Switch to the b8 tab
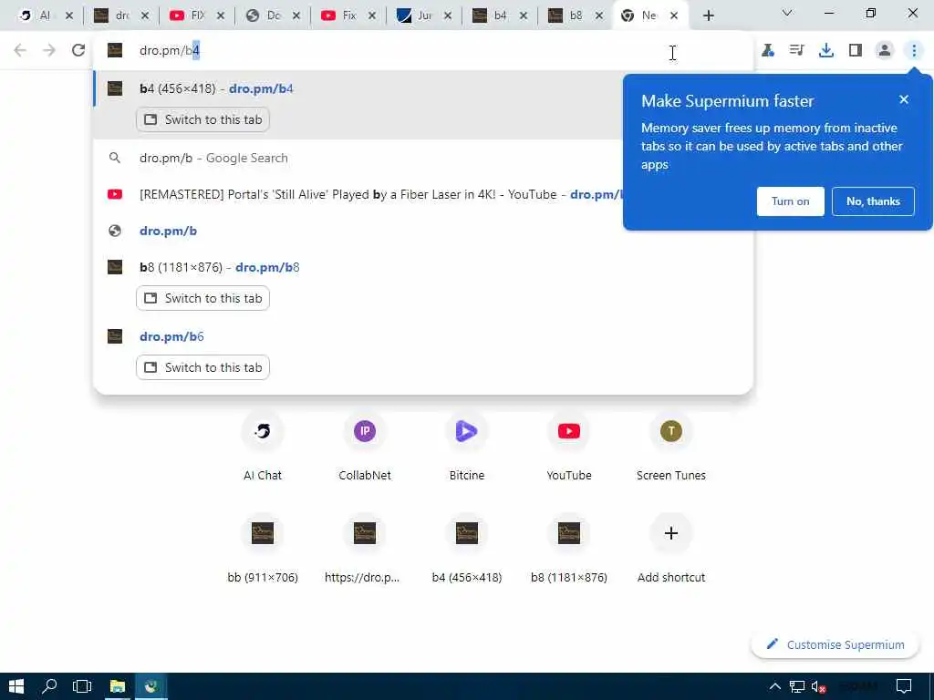The height and width of the screenshot is (700, 934). click(568, 15)
